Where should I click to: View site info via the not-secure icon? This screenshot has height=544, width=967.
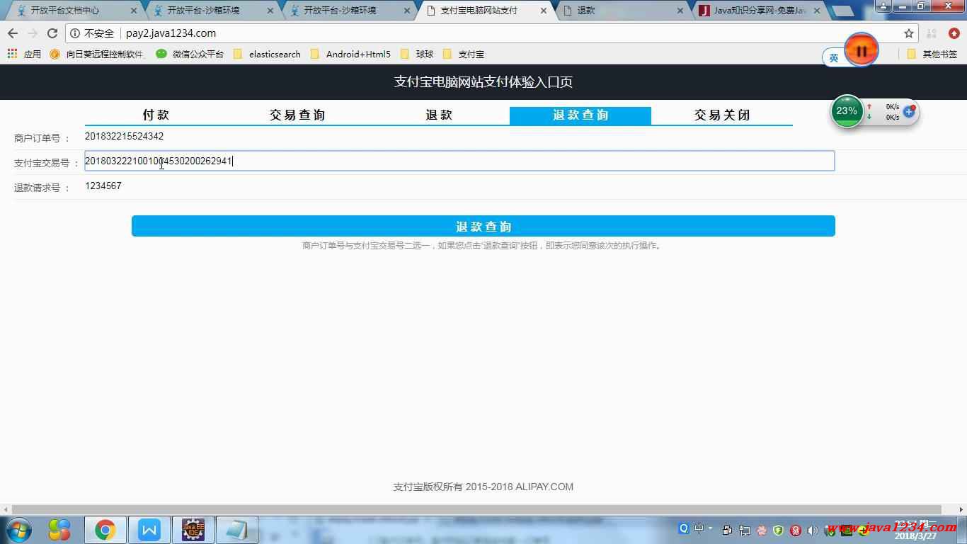[75, 33]
